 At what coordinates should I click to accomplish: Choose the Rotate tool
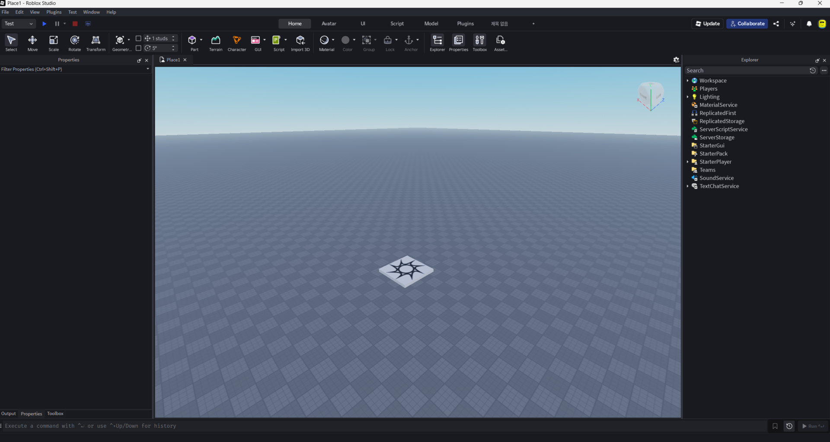[x=74, y=43]
